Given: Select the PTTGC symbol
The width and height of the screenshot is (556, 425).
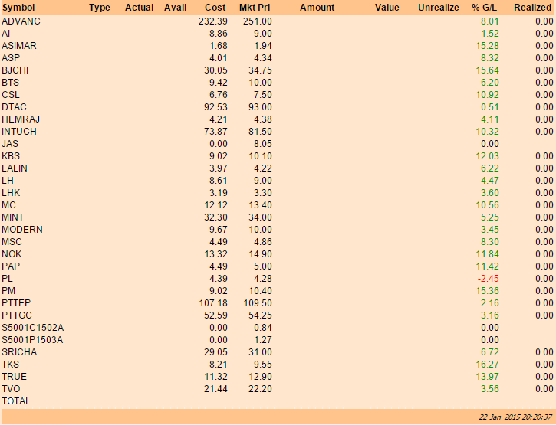Looking at the screenshot, I should [17, 315].
